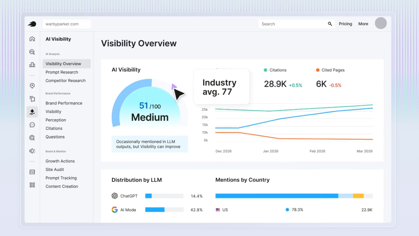Open the Home icon in the sidebar
Screen dimensions: 419x236
click(32, 39)
